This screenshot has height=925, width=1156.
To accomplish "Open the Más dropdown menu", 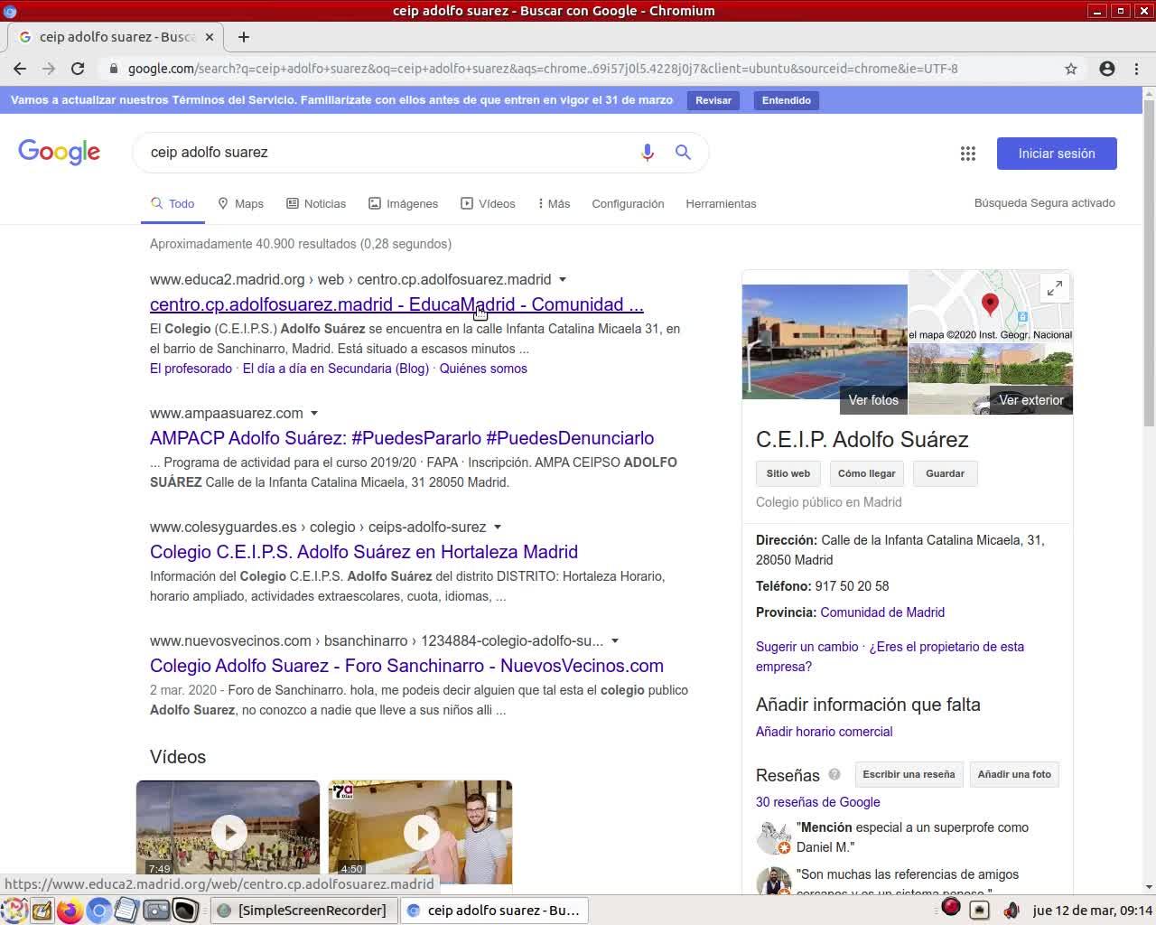I will 554,204.
